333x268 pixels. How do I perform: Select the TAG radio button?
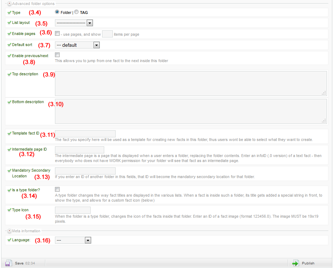[x=76, y=12]
